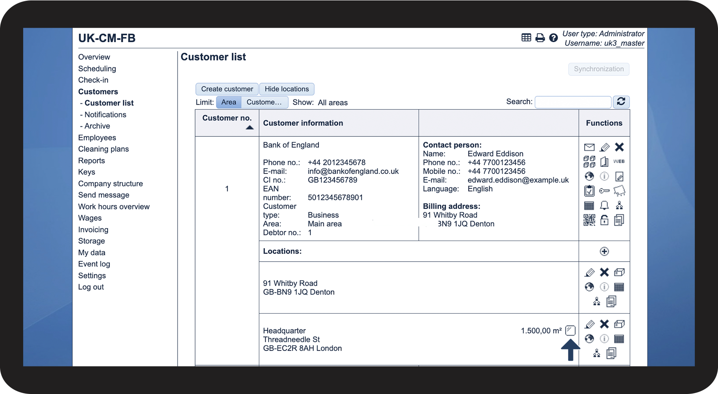Delete Bank of England customer with X icon
718x394 pixels.
pyautogui.click(x=619, y=147)
